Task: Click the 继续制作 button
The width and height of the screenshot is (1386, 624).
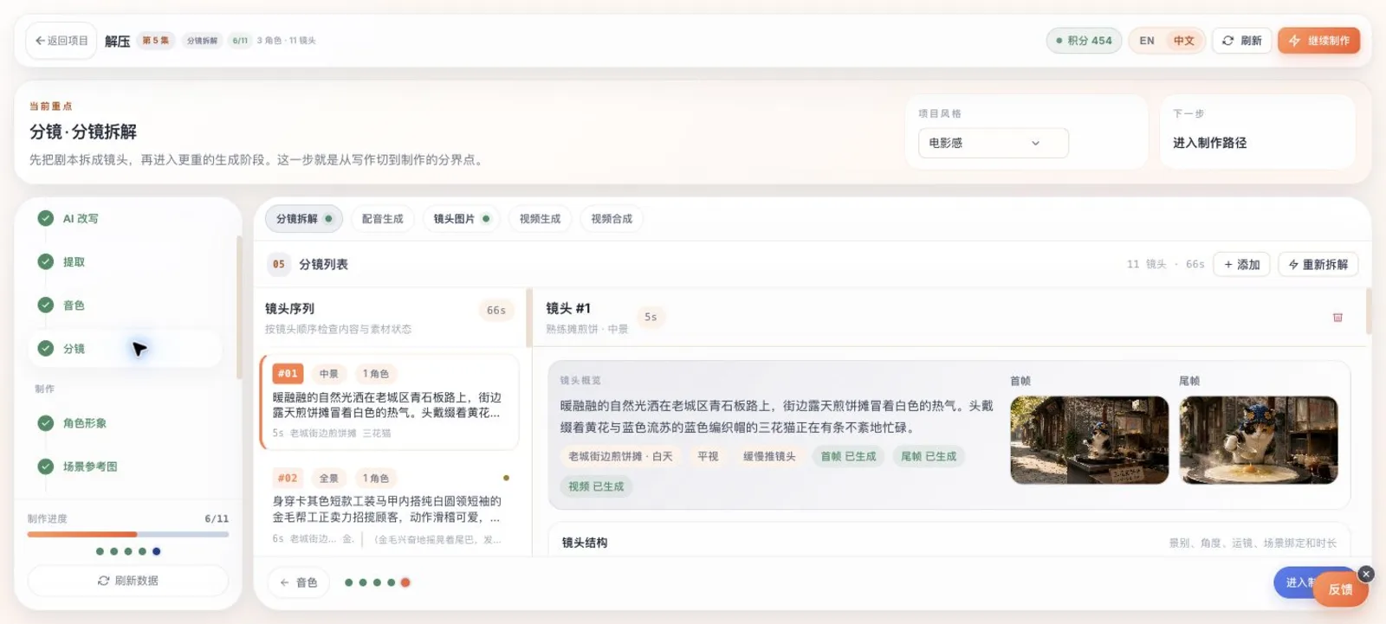Action: point(1318,41)
